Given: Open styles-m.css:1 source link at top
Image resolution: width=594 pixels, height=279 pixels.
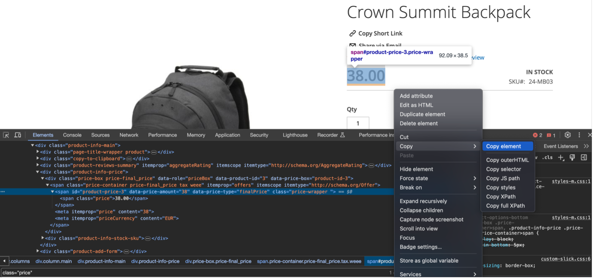Looking at the screenshot, I should pos(571,182).
